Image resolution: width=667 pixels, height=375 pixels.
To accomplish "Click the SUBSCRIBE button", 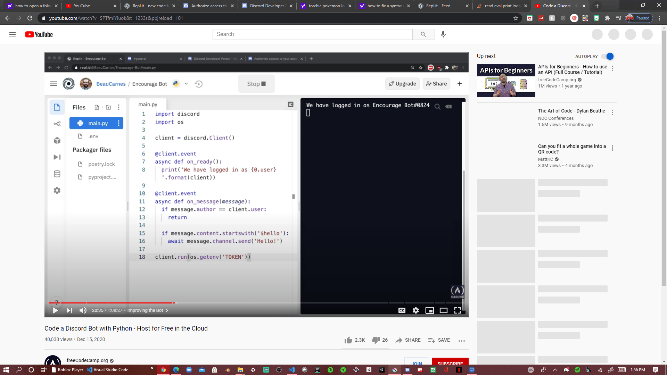I will (x=450, y=361).
